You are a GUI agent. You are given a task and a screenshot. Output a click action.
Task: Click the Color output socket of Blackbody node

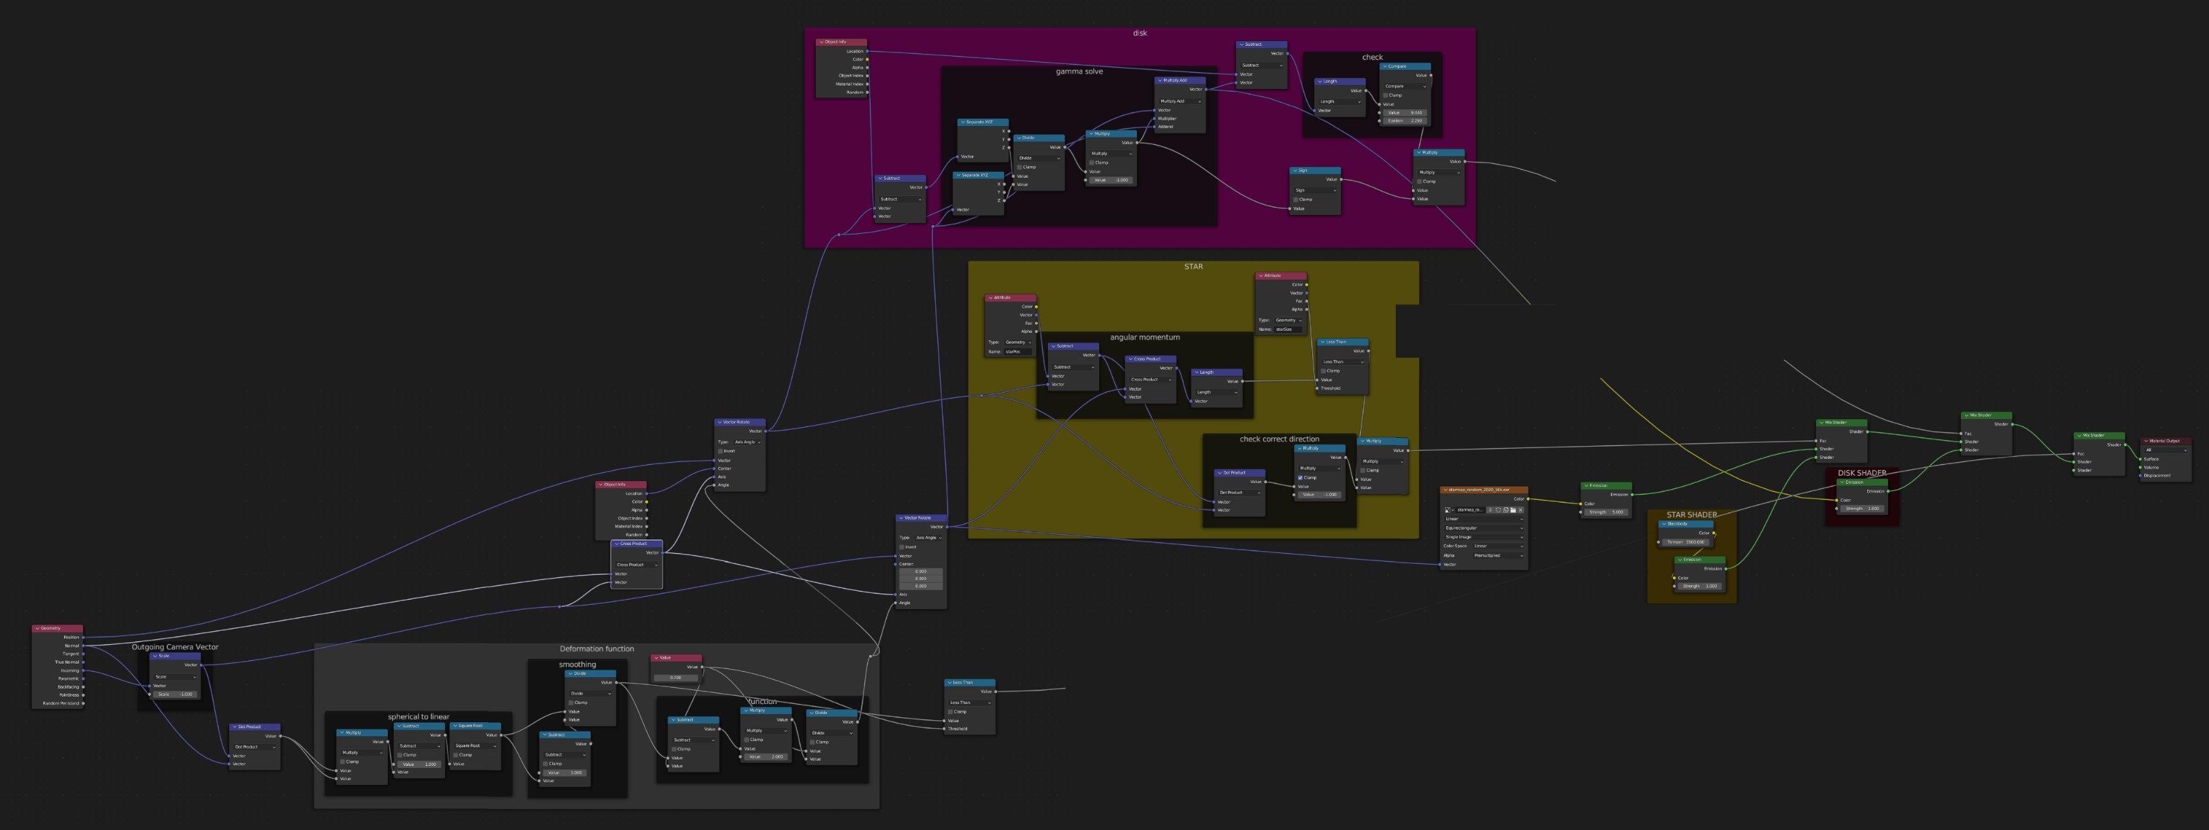pos(1713,533)
